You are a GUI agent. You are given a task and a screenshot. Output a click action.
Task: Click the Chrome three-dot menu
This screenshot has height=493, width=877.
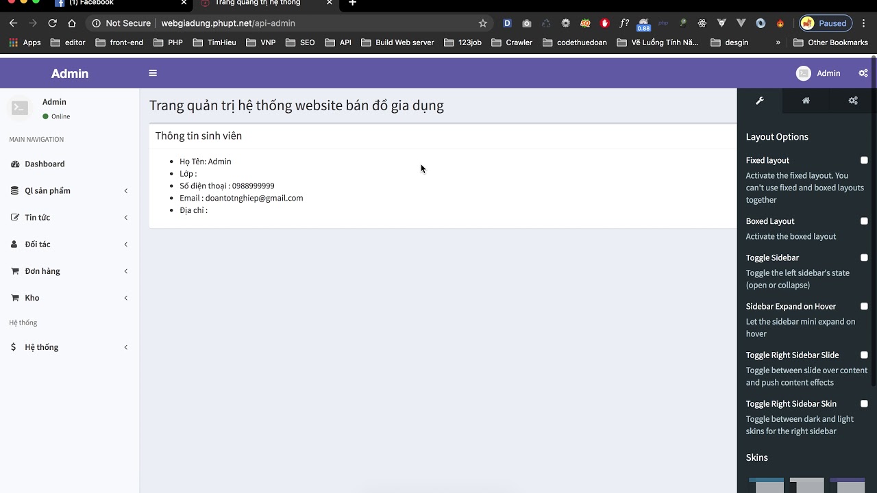click(x=863, y=23)
